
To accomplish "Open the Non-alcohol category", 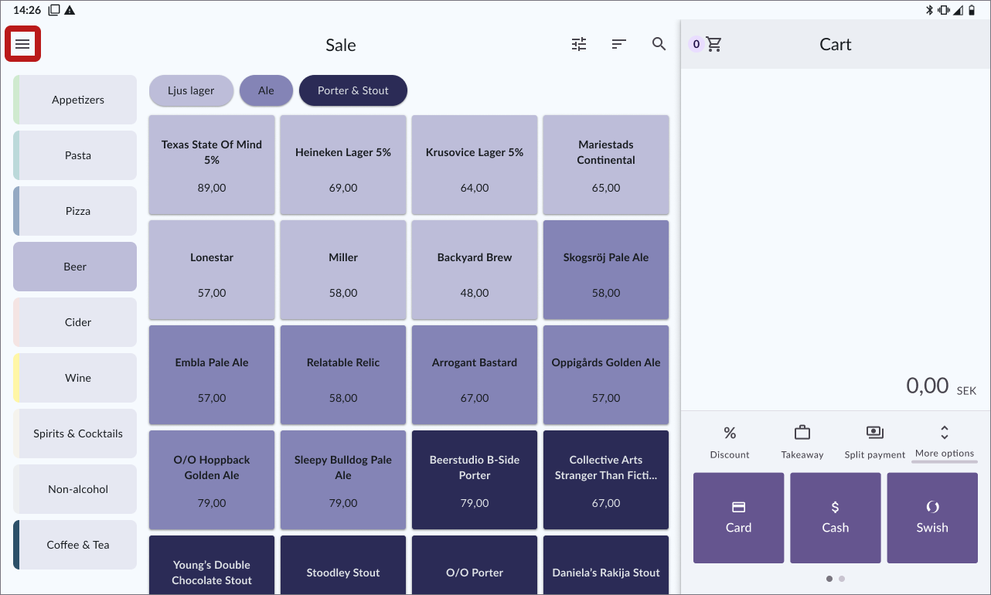I will tap(75, 489).
